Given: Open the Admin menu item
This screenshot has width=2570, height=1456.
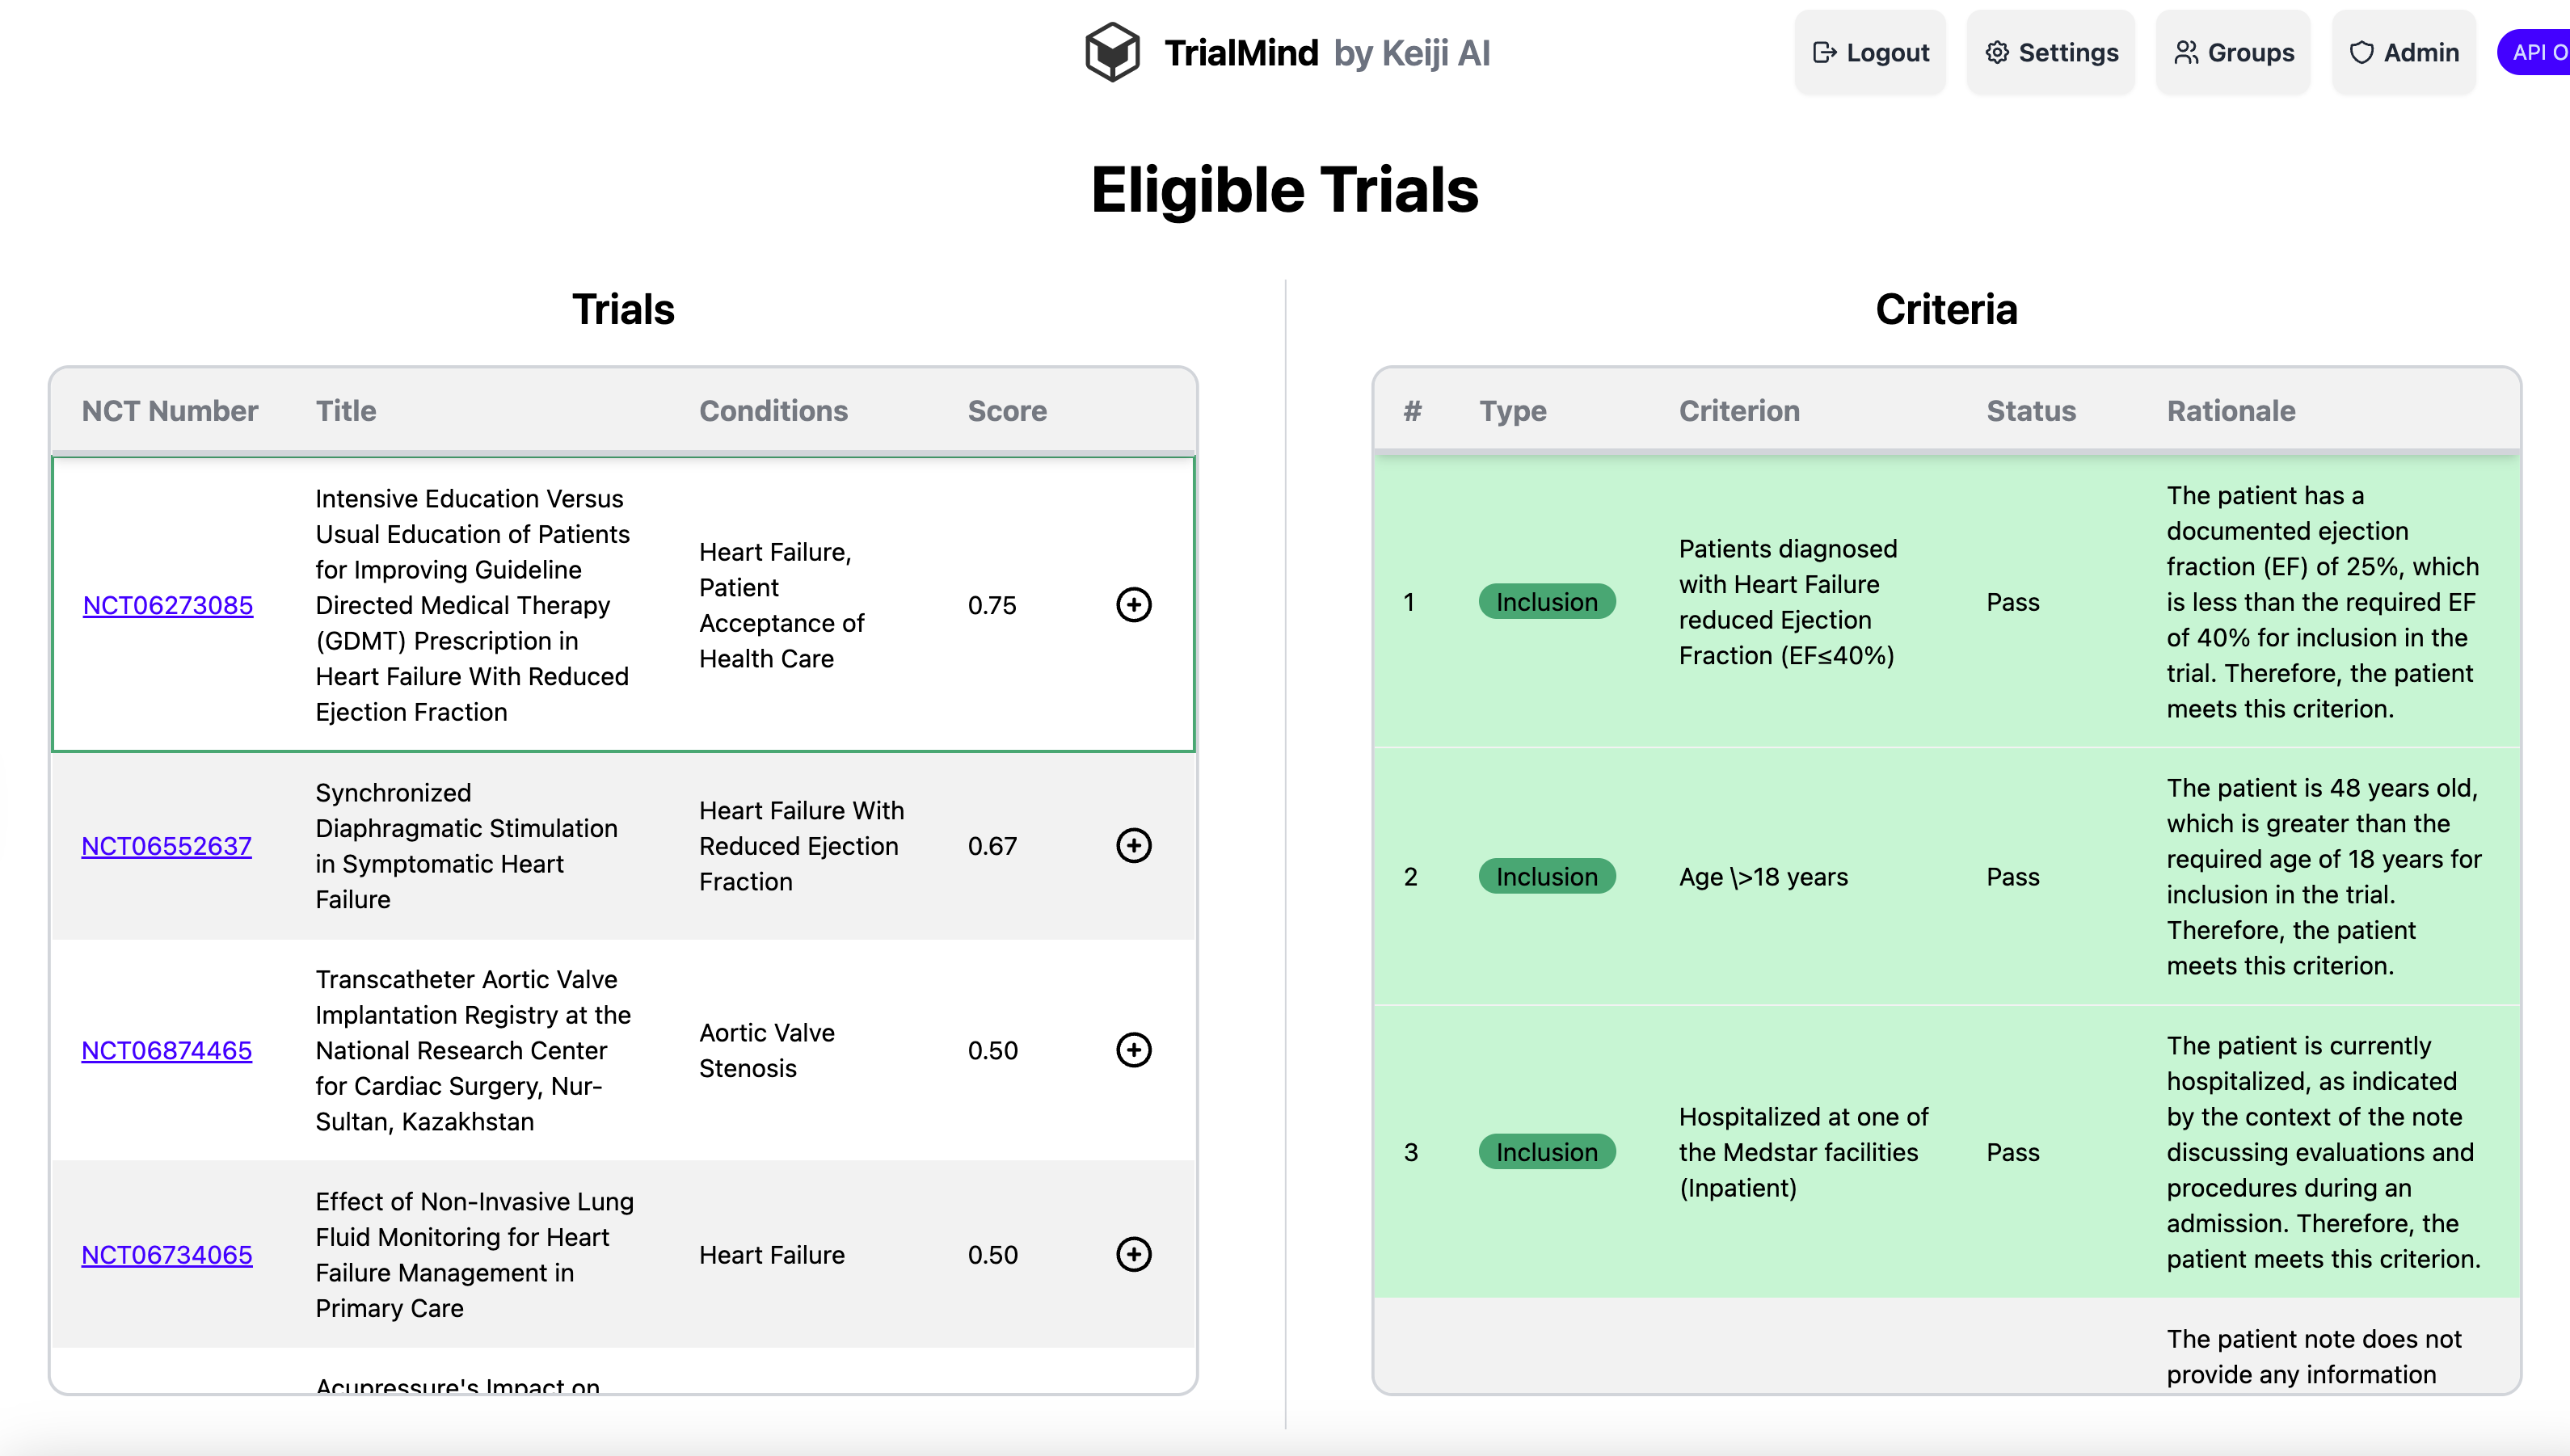Looking at the screenshot, I should [x=2403, y=52].
